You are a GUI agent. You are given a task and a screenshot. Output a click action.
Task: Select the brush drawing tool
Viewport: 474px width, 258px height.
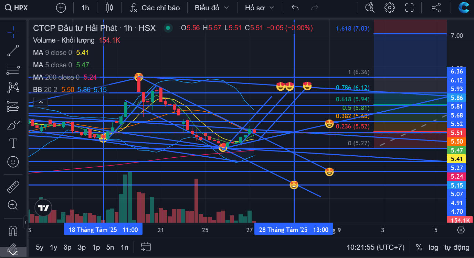click(x=13, y=125)
